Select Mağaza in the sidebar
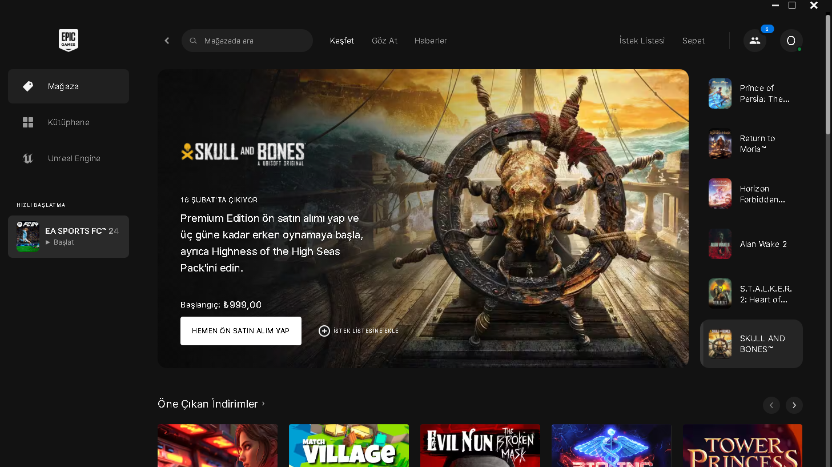The width and height of the screenshot is (832, 467). tap(69, 86)
